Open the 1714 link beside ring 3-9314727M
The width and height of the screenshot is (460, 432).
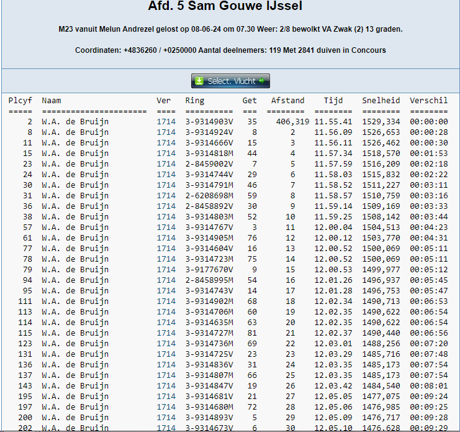tap(166, 333)
